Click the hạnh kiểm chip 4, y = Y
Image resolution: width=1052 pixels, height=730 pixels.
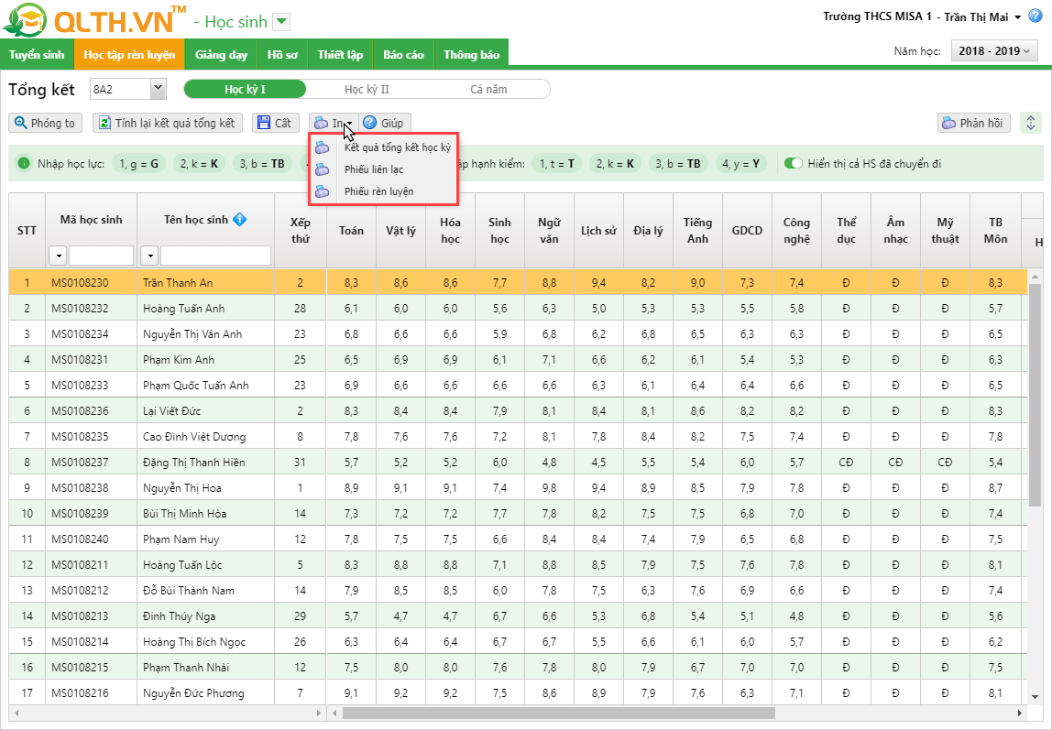(740, 163)
